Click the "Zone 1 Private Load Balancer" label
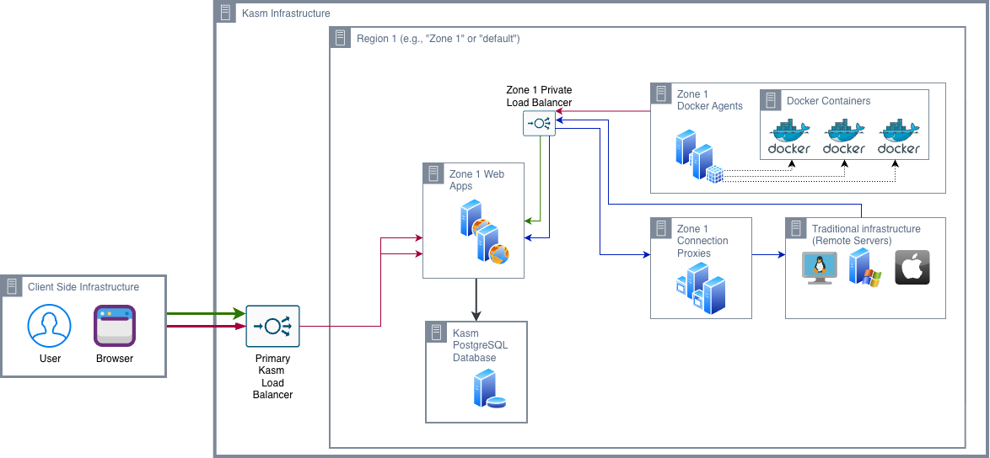The image size is (990, 458). pyautogui.click(x=539, y=96)
